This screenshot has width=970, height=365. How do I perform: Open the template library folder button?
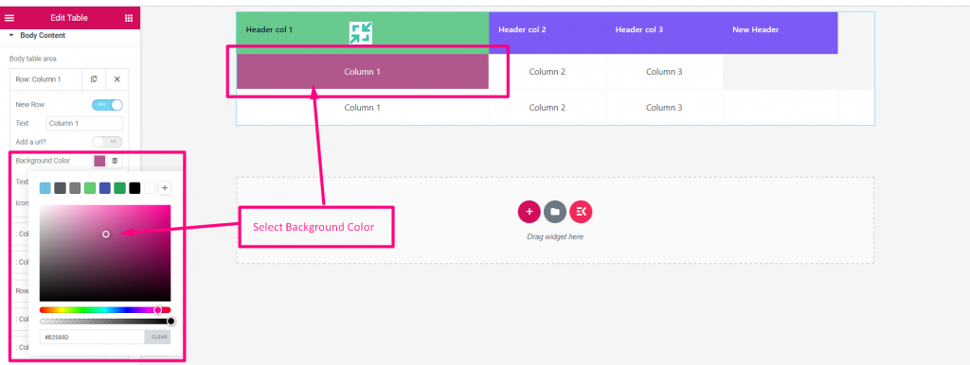tap(555, 212)
